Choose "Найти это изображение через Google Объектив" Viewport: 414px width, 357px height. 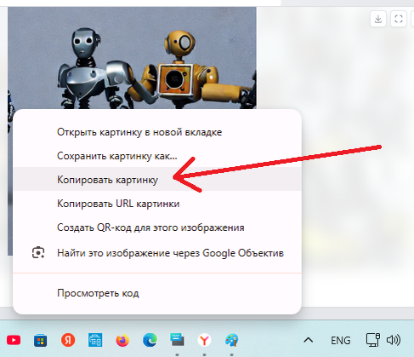[x=157, y=253]
